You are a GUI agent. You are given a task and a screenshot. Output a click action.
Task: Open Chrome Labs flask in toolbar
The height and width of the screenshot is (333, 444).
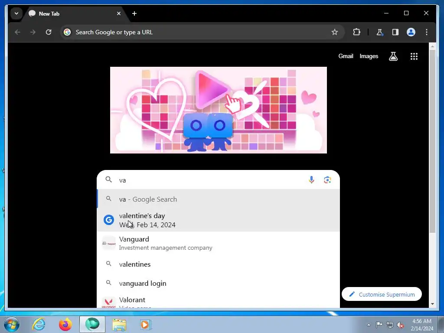379,32
